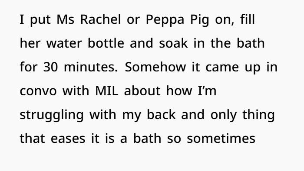304x171 pixels.
Task: Click the word "thing" ending fifth line
Action: [258, 116]
